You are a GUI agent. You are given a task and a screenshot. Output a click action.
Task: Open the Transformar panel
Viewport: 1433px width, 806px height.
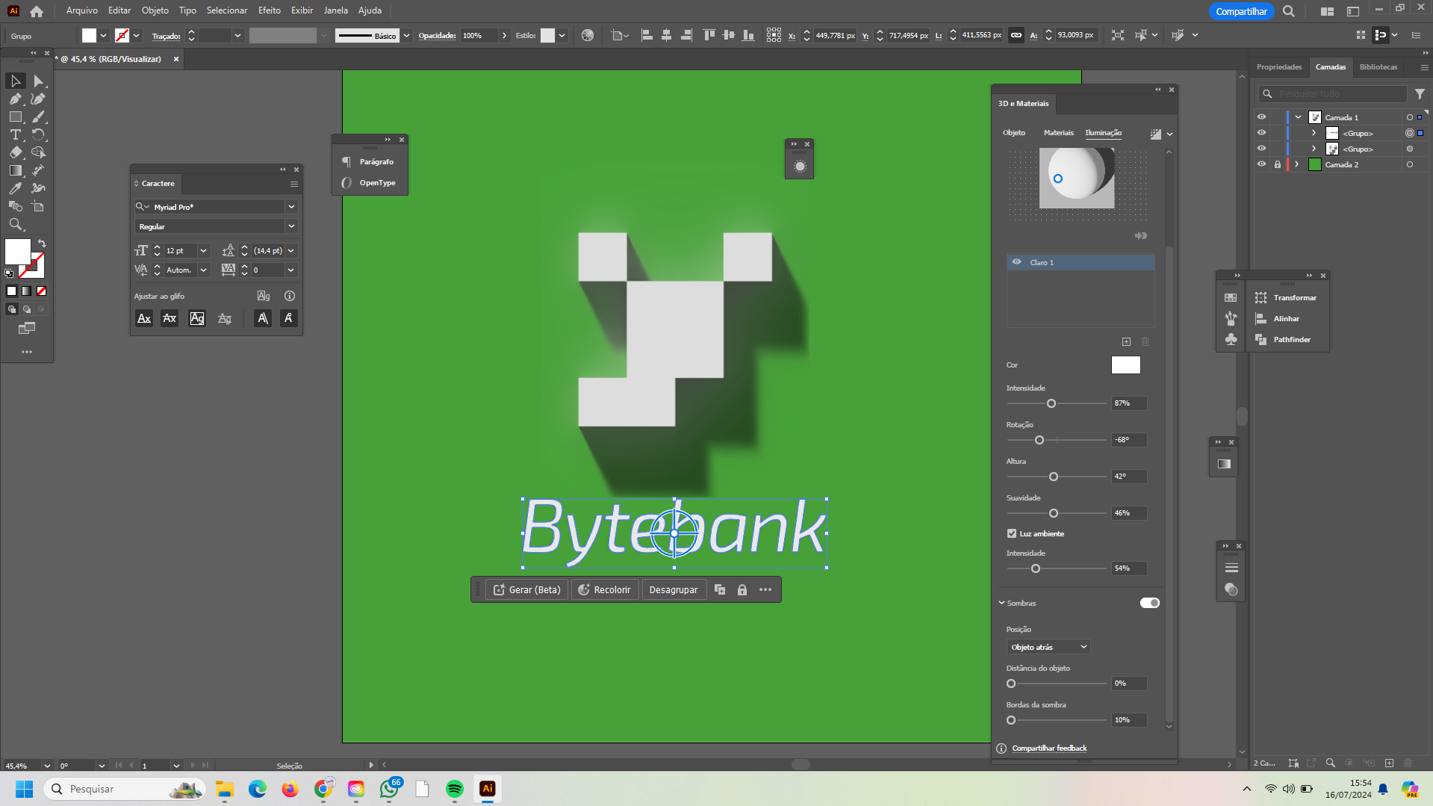[x=1287, y=297]
